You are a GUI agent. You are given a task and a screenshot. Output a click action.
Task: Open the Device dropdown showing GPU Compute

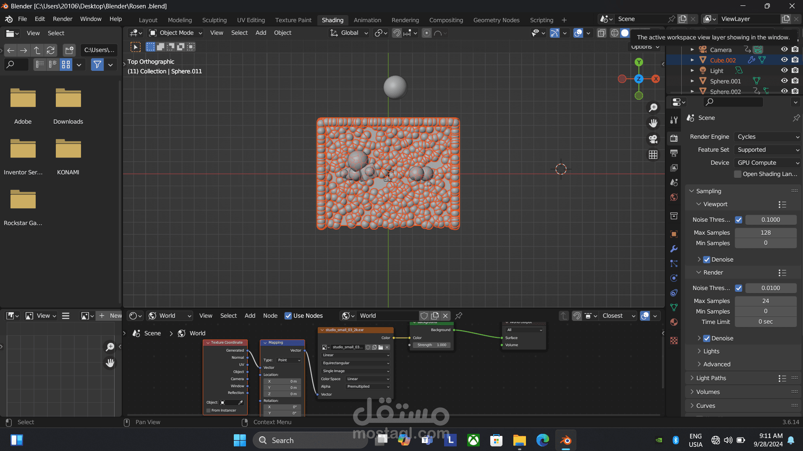(x=767, y=163)
